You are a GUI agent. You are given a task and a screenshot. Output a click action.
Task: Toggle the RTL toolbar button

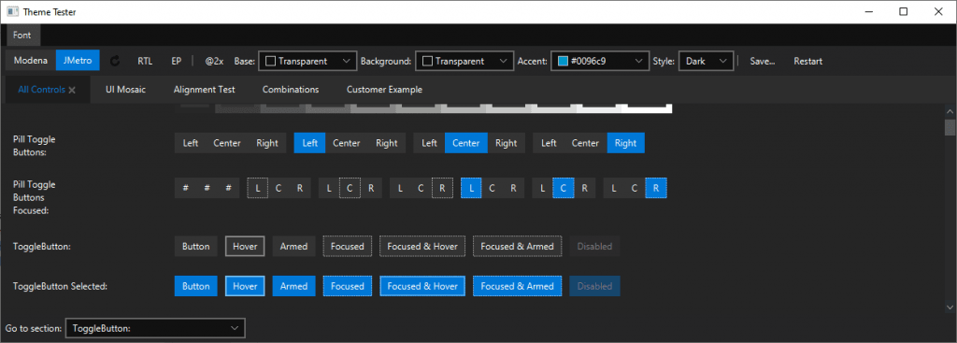pos(145,61)
